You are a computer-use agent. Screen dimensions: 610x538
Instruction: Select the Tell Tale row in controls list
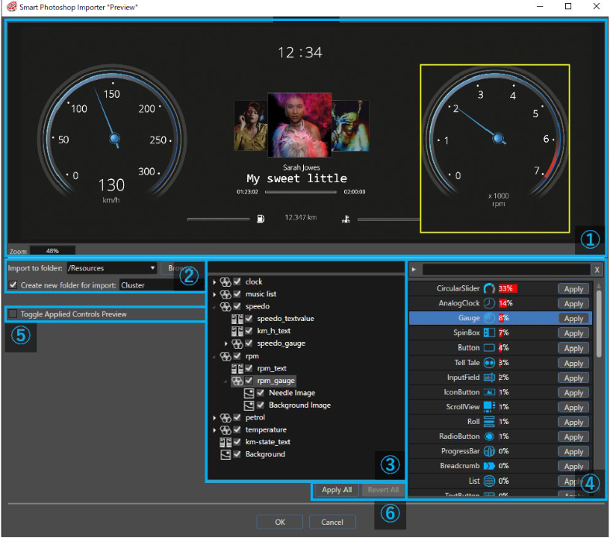pos(500,363)
